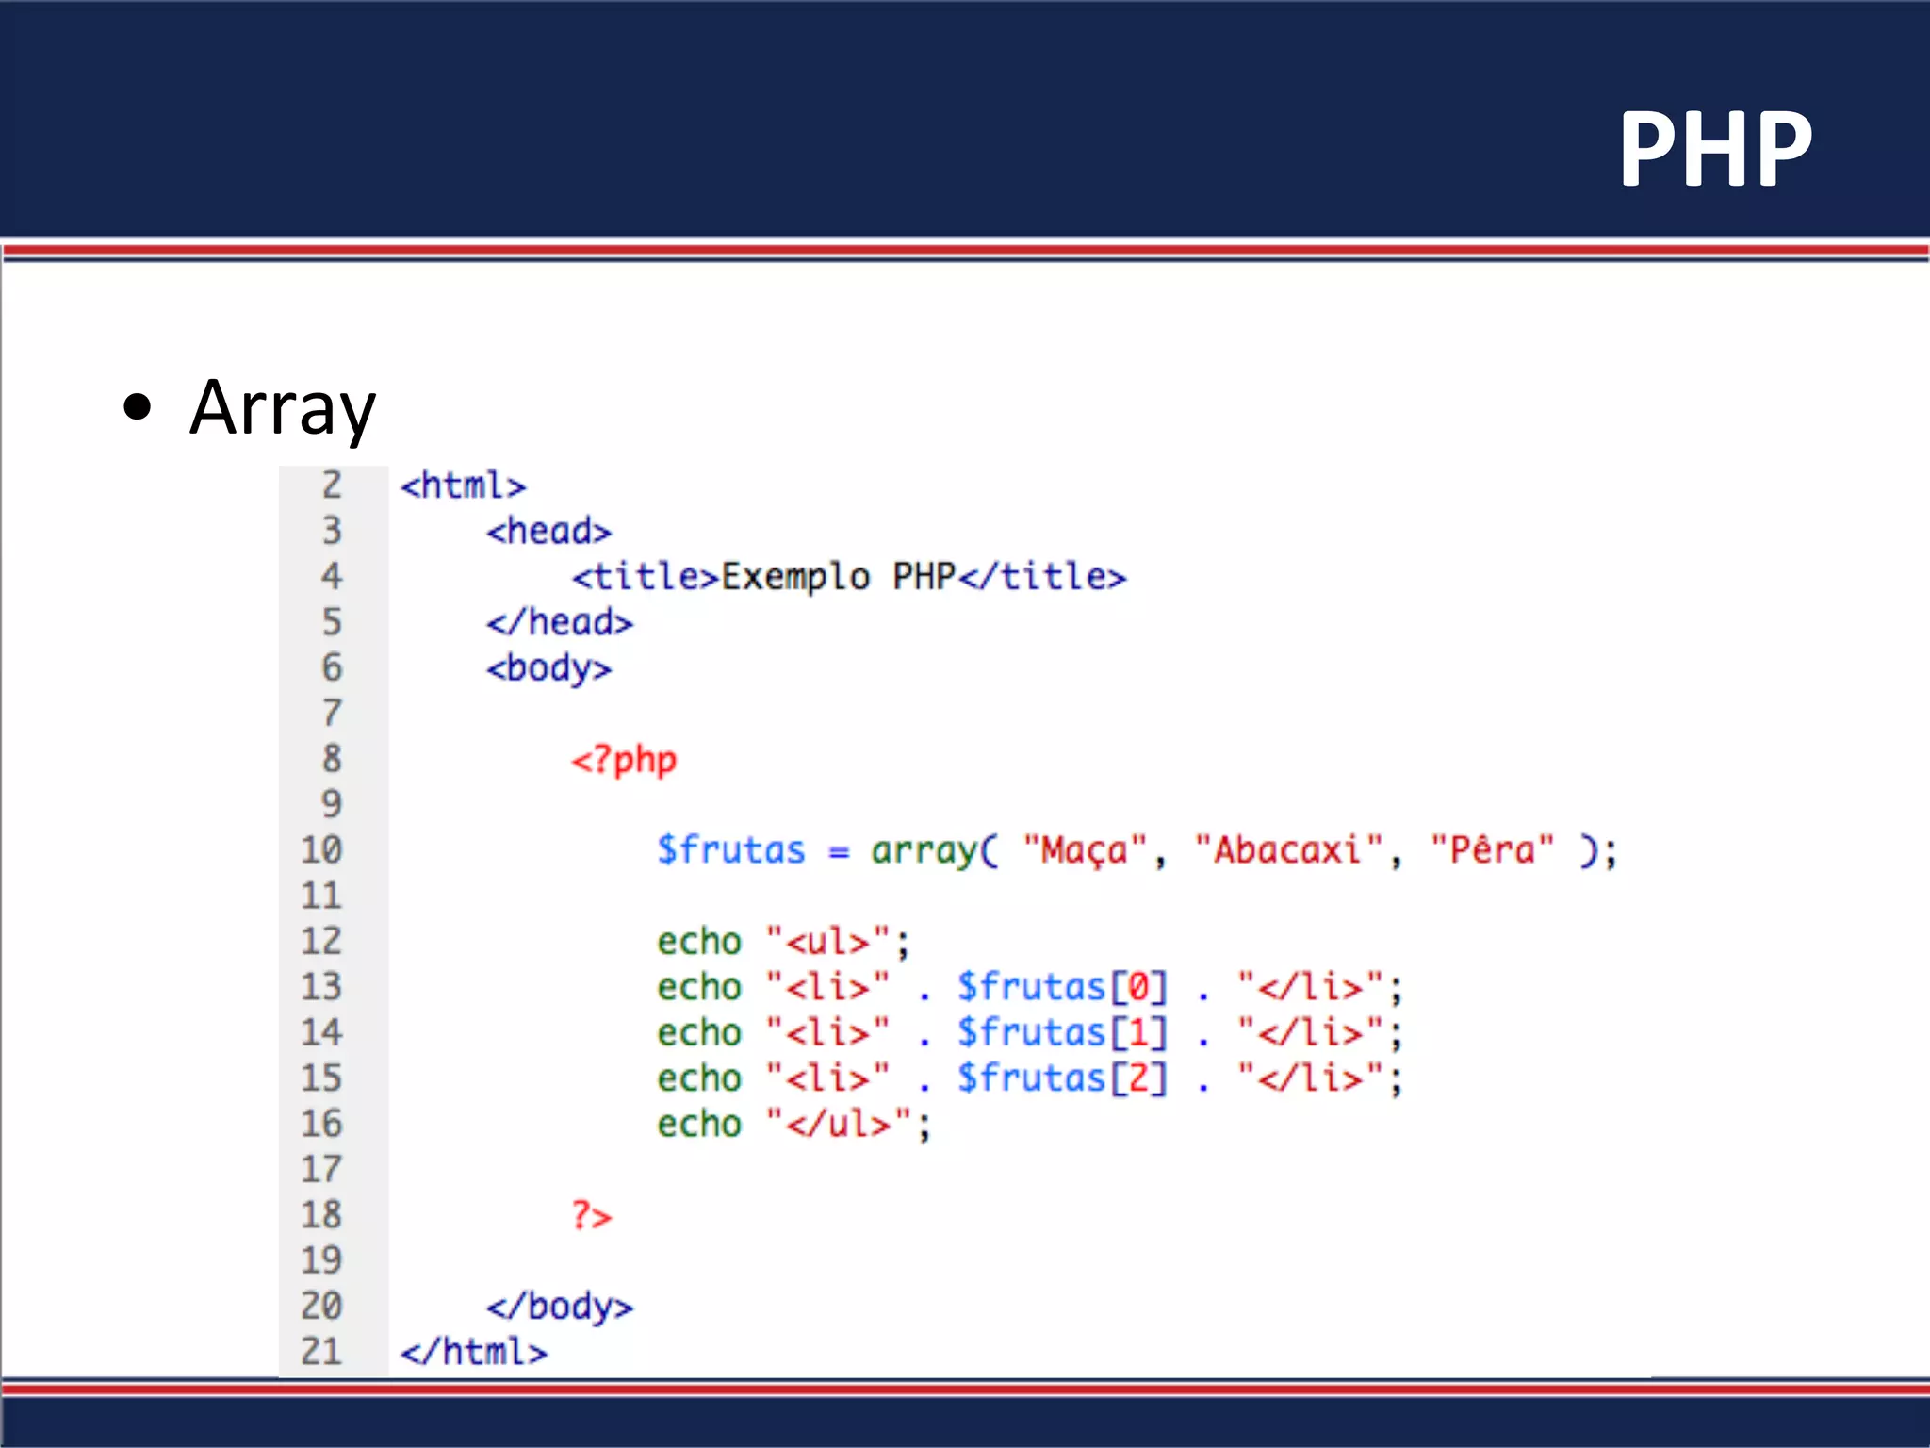The height and width of the screenshot is (1448, 1930).
Task: Click the "Pêra" string literal
Action: coord(1492,849)
